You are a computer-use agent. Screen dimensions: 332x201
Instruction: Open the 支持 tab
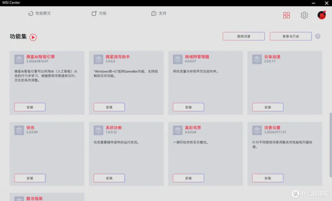(159, 13)
